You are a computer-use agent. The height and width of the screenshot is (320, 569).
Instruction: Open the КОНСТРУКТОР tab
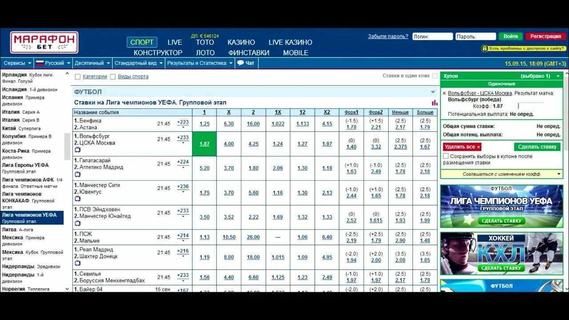pyautogui.click(x=158, y=52)
